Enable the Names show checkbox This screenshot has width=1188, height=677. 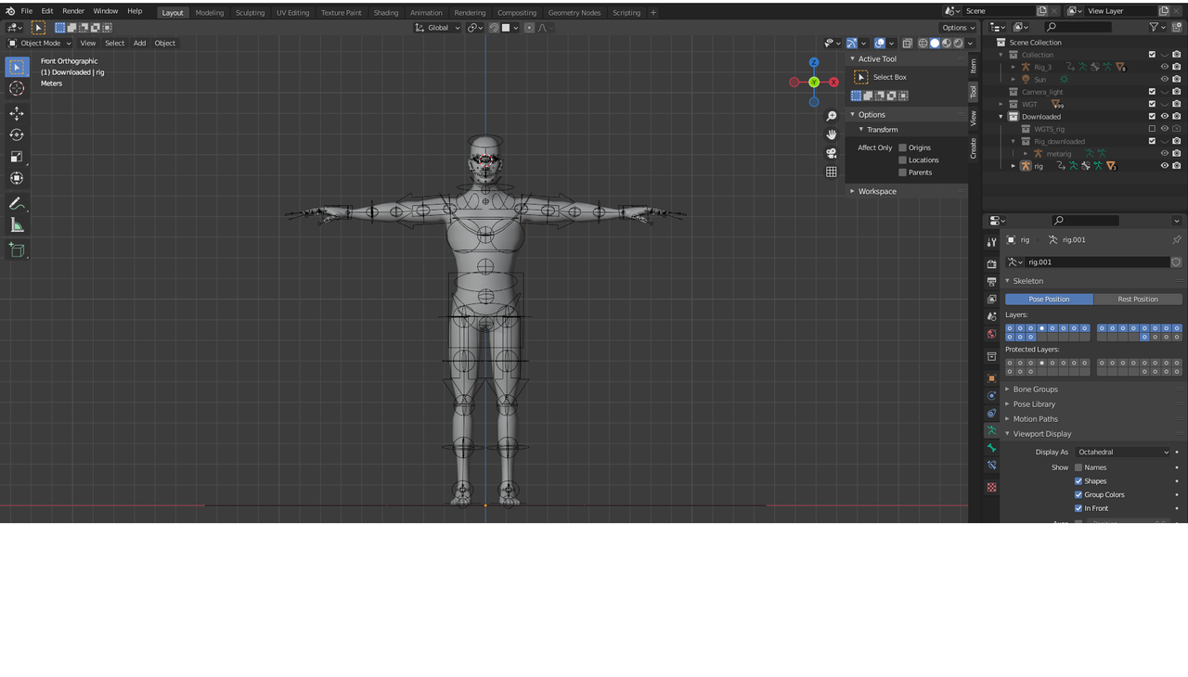click(1078, 467)
